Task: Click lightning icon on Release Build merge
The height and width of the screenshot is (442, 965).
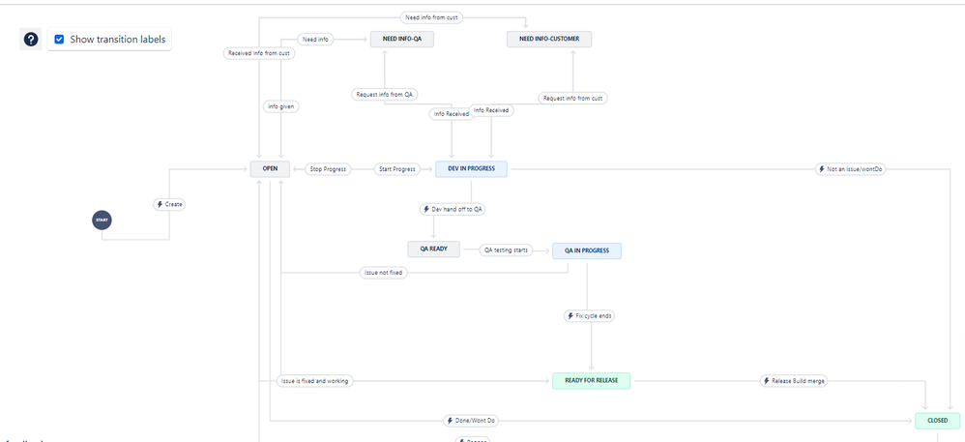Action: (766, 381)
